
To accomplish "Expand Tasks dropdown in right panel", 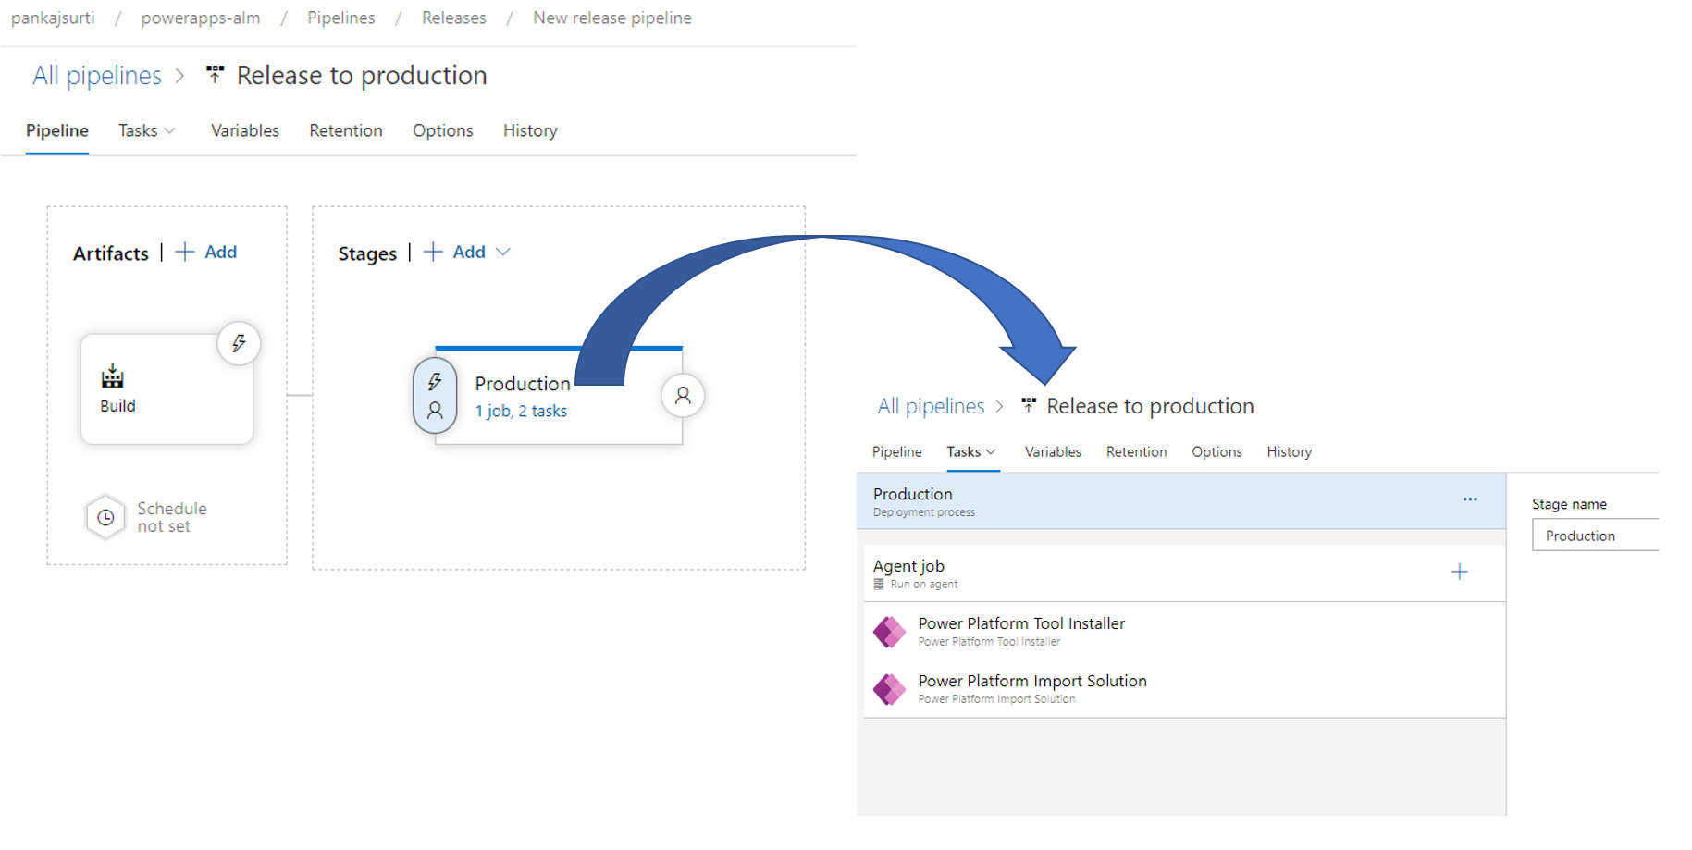I will coord(971,452).
